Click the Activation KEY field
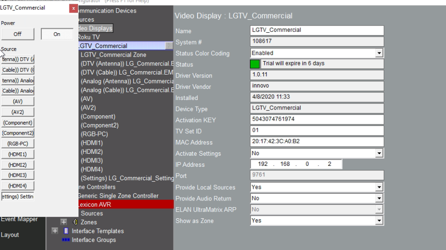 [317, 119]
